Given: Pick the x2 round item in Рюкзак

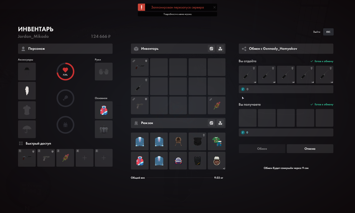Looking at the screenshot, I should click(x=217, y=161).
